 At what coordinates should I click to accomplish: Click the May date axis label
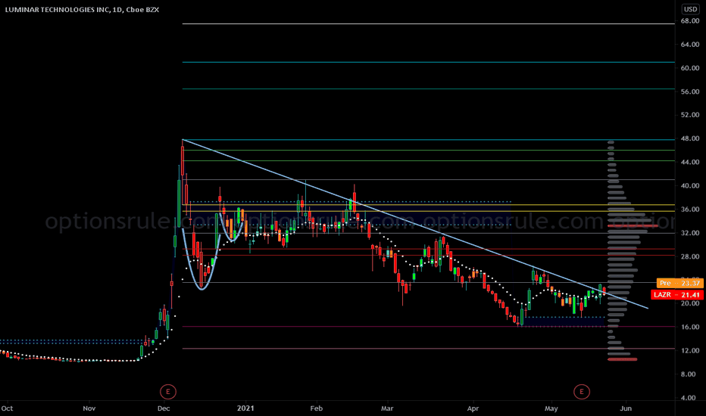click(551, 408)
